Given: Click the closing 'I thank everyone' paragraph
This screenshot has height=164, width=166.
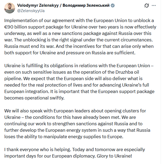Looking at the screenshot, I should pos(75,152).
